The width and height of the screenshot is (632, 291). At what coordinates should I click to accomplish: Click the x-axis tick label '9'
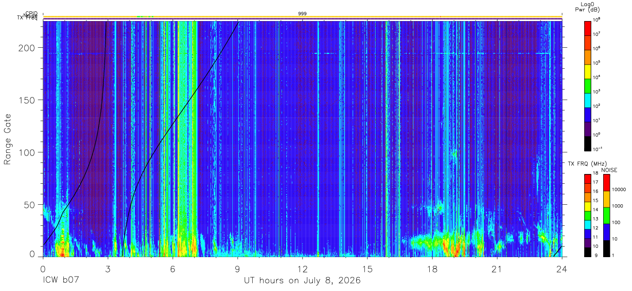tap(237, 269)
